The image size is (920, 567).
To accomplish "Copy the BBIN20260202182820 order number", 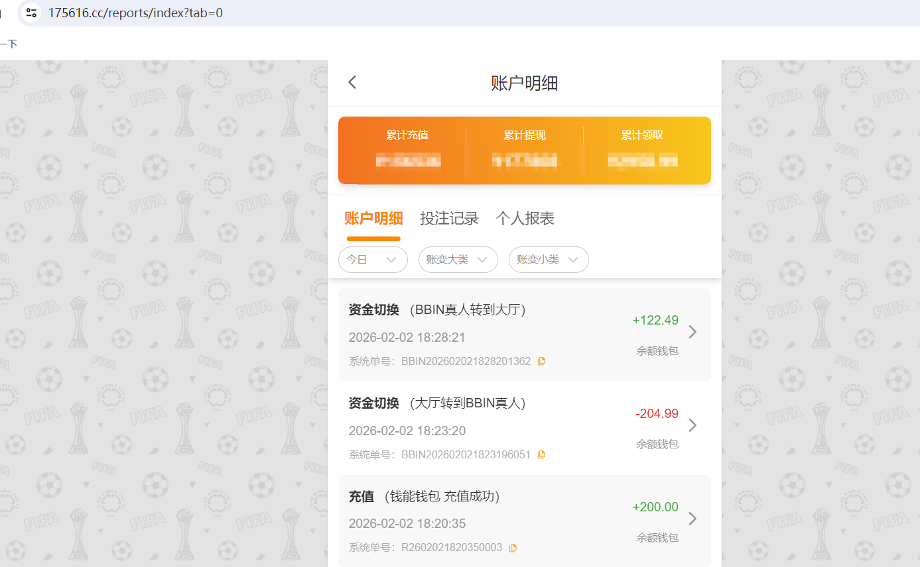I will [x=541, y=361].
